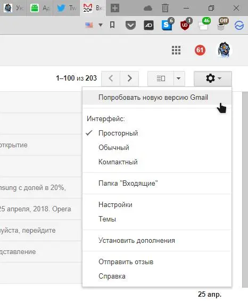248x301 pixels.
Task: Open email ending with дставление
Action: click(x=41, y=251)
